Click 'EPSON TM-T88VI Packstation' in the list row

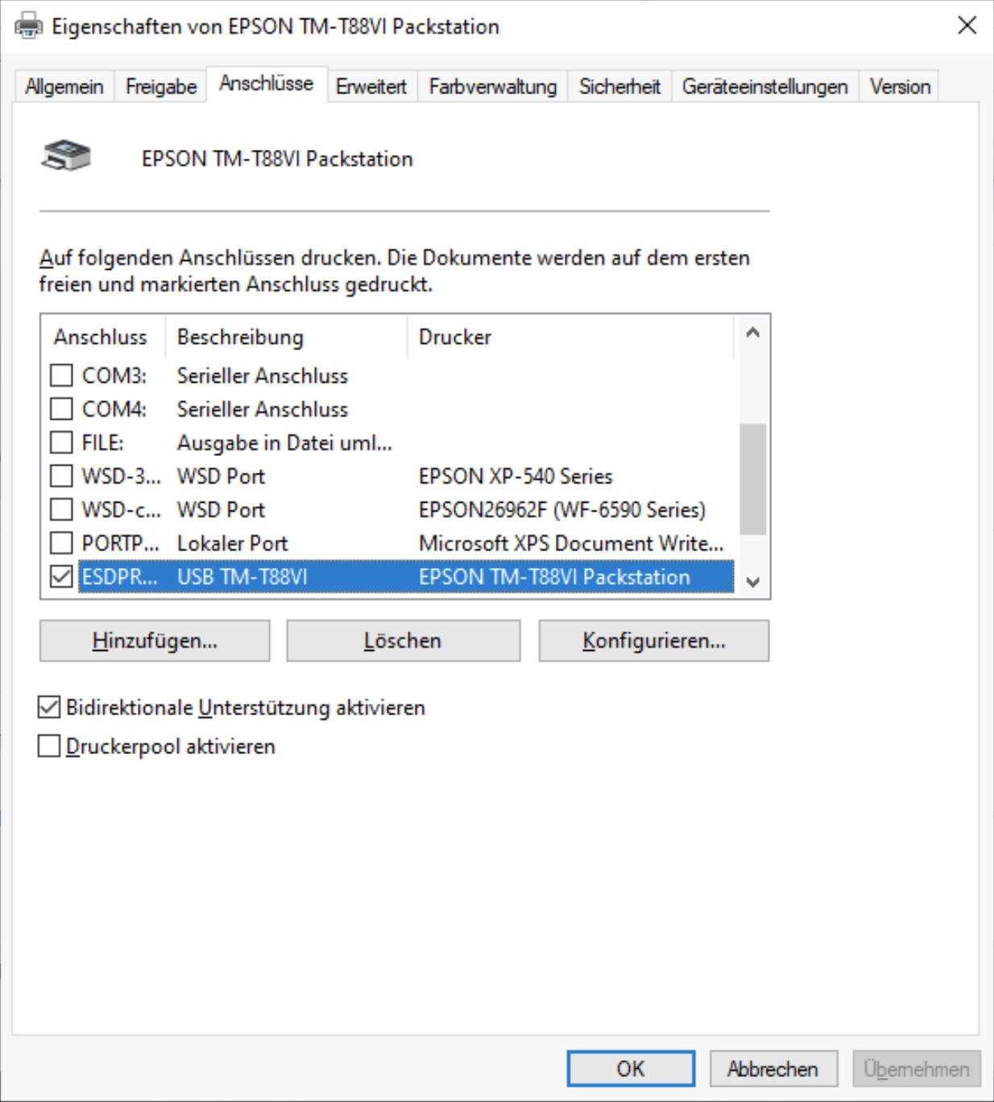pyautogui.click(x=554, y=577)
